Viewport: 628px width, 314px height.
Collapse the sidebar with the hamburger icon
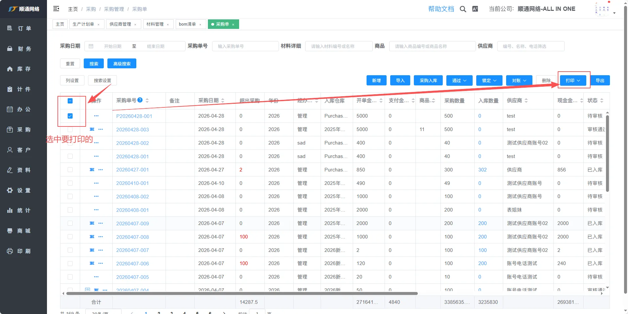56,9
